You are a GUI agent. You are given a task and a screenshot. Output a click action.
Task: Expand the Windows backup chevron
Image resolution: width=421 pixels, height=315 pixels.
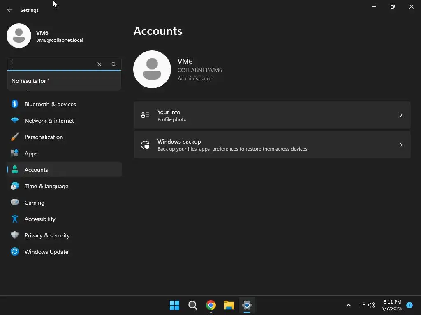[400, 145]
